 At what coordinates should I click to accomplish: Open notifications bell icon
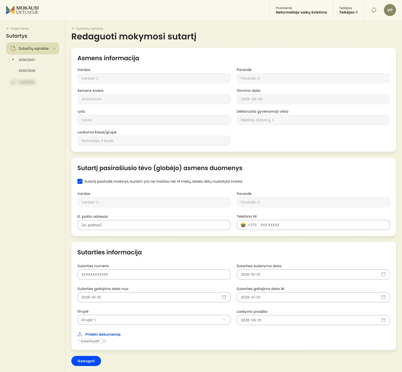374,10
